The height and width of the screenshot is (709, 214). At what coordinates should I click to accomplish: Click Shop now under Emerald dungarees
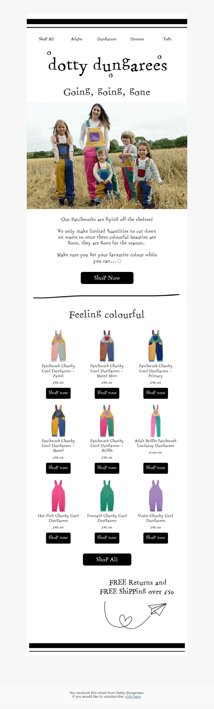pyautogui.click(x=107, y=537)
